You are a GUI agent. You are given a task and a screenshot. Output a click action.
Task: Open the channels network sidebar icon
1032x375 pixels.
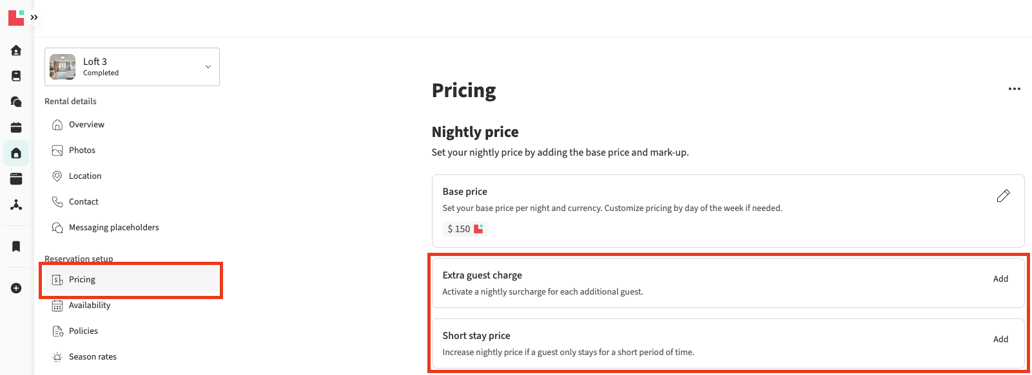coord(16,205)
